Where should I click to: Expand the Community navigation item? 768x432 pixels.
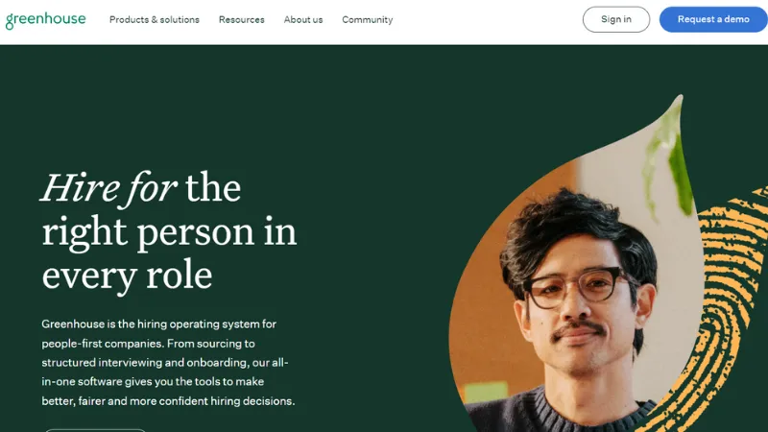[368, 19]
